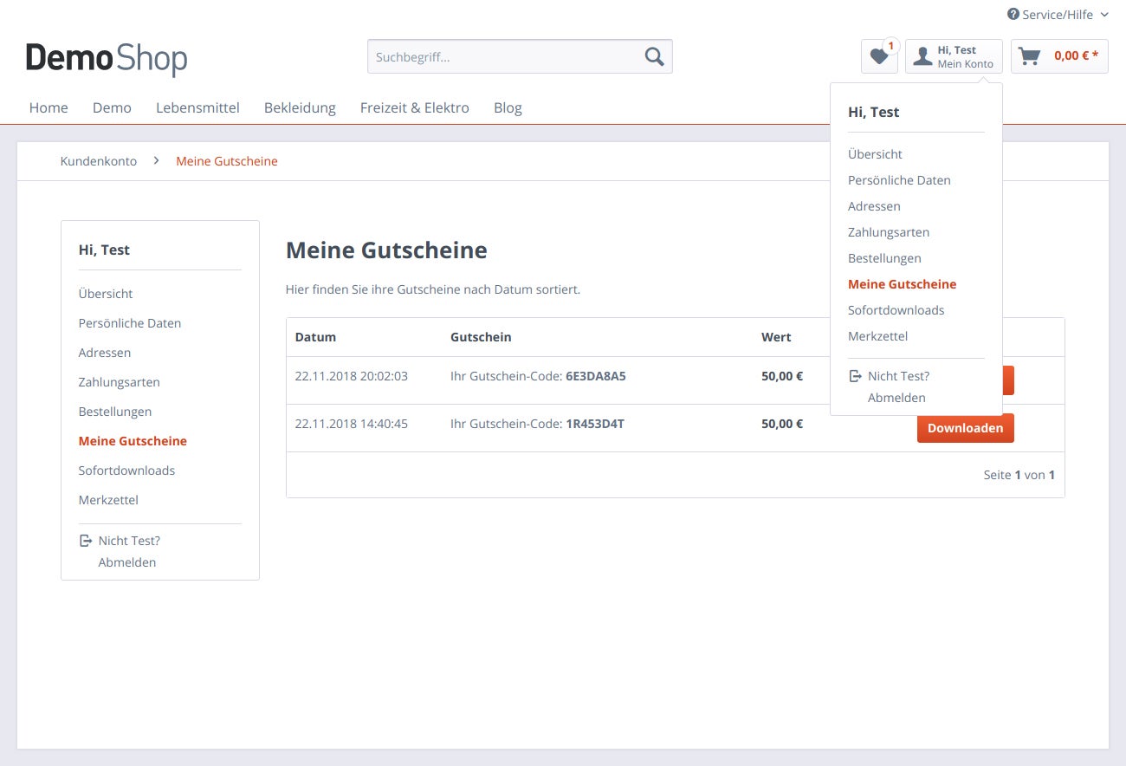Open Persönliche Daten in the left sidebar
This screenshot has height=766, width=1126.
click(130, 323)
